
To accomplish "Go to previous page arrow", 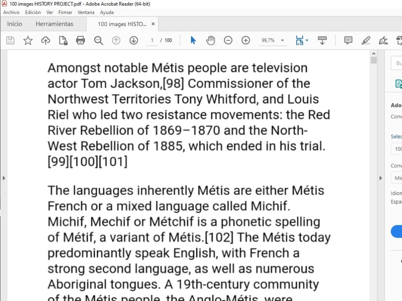I will [x=116, y=41].
